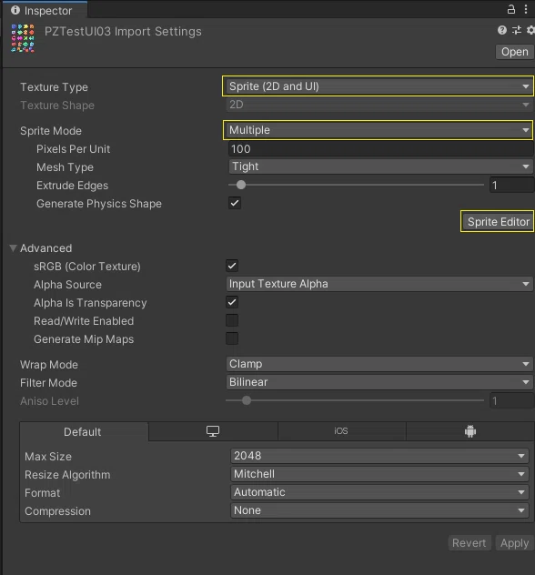535x575 pixels.
Task: Click the Revert button
Action: click(469, 543)
